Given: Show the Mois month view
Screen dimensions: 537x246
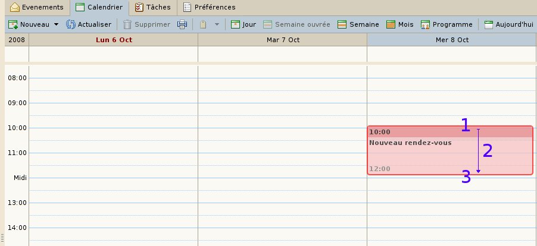Looking at the screenshot, I should tap(399, 24).
